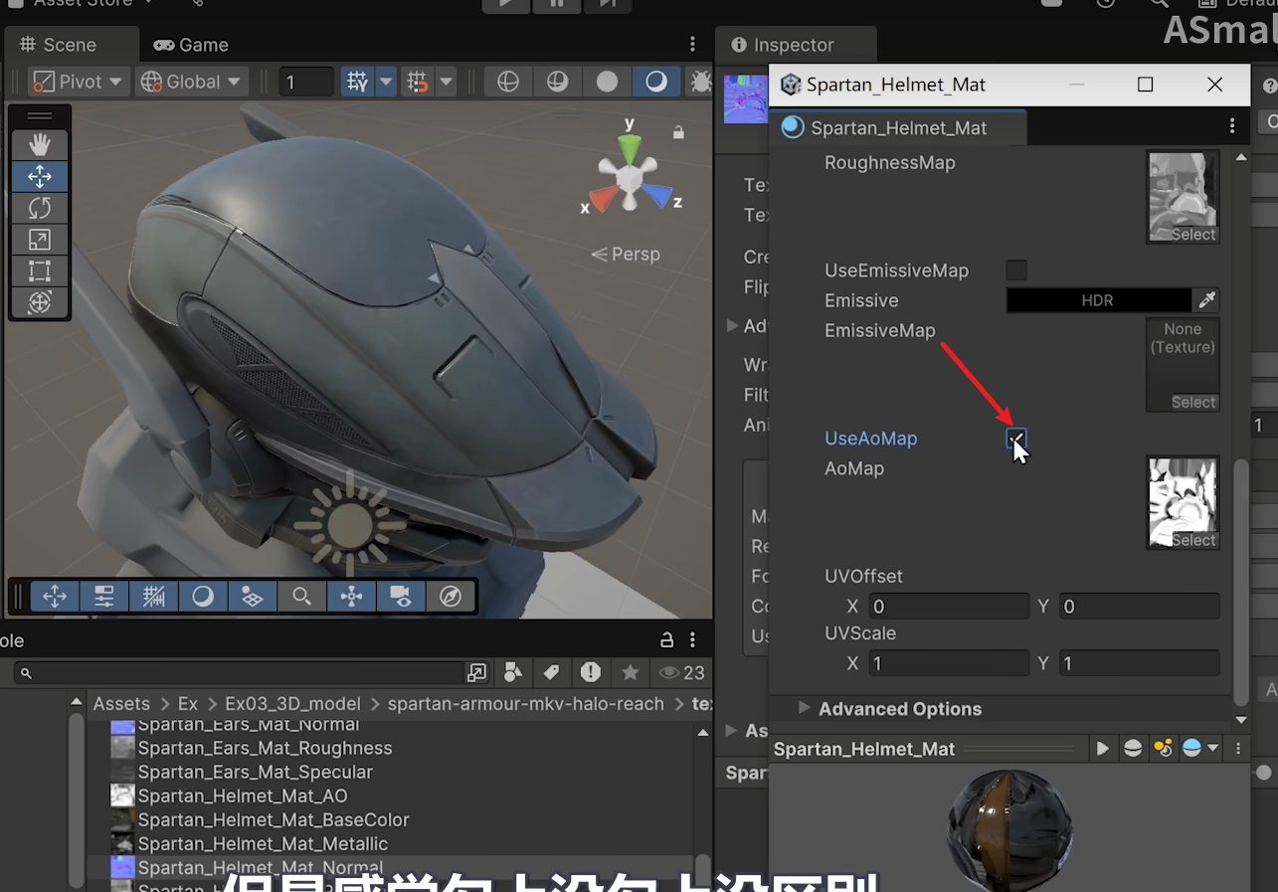
Task: Switch to shaded wireframe draw mode
Action: (558, 82)
